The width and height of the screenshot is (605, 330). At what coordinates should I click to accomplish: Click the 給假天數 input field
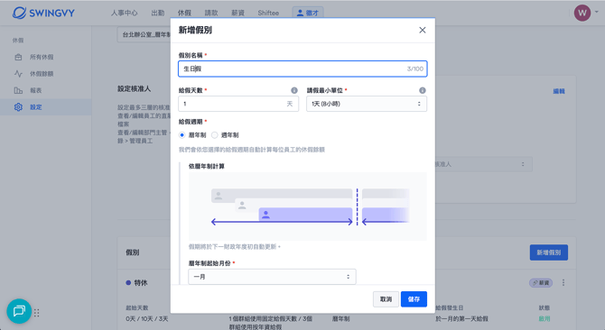(238, 104)
